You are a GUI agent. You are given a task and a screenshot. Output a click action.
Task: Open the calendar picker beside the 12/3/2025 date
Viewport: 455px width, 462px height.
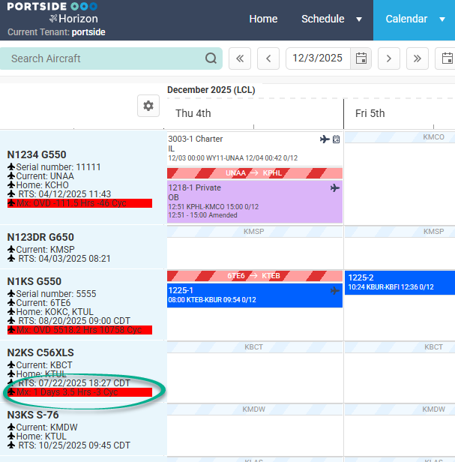pyautogui.click(x=361, y=58)
